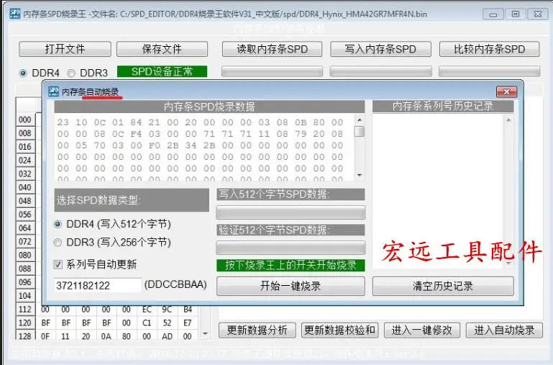Close the 内存条自动烧录 dialog
The width and height of the screenshot is (553, 365).
coord(506,91)
